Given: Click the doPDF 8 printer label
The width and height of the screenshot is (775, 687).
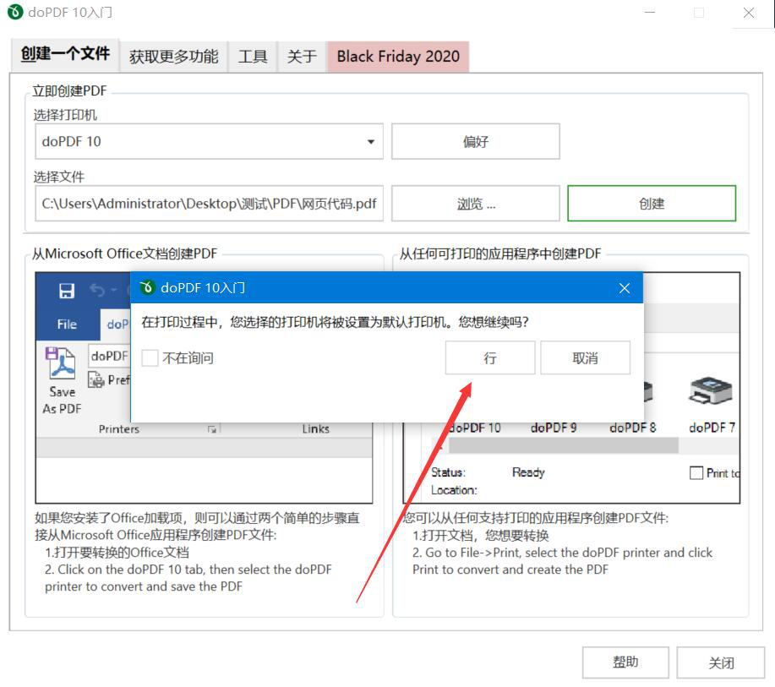Looking at the screenshot, I should click(x=633, y=428).
